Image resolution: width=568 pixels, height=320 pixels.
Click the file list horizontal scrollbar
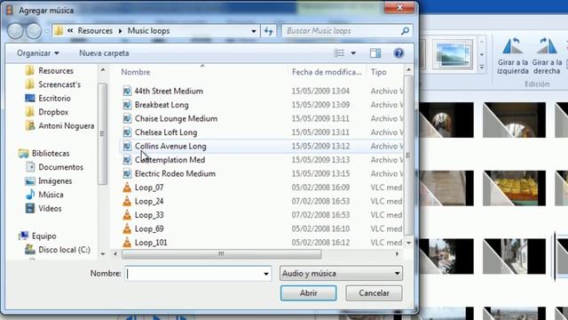pyautogui.click(x=221, y=254)
